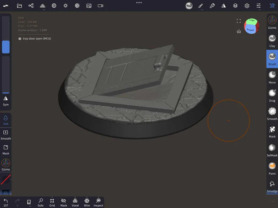The height and width of the screenshot is (208, 278).
Task: Toggle Solo mode
Action: (41, 203)
